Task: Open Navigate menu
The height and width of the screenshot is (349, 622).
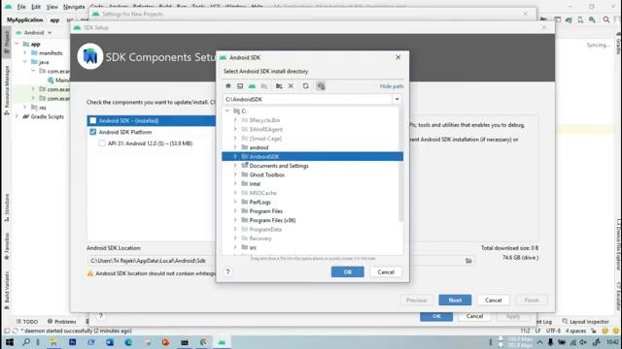Action: pyautogui.click(x=74, y=7)
